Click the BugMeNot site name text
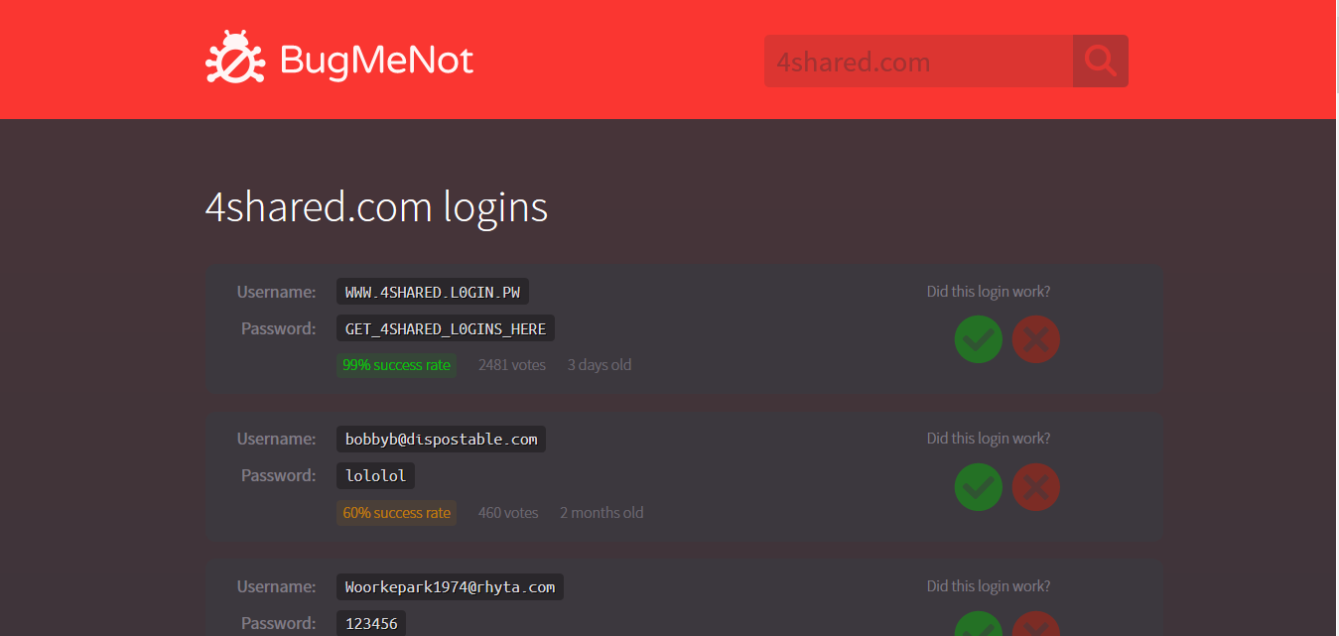Screen dimensions: 1339x636 tap(376, 61)
